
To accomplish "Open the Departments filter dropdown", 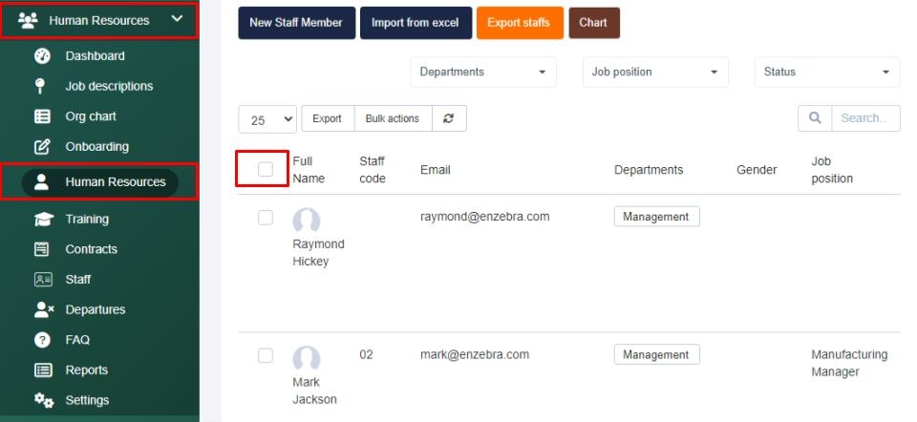I will coord(482,72).
